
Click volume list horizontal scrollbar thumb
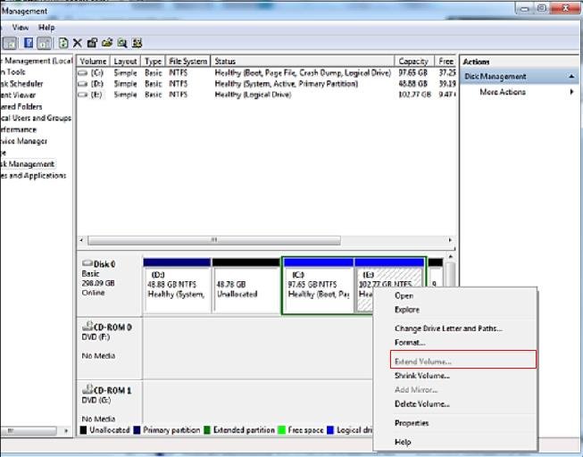click(214, 240)
